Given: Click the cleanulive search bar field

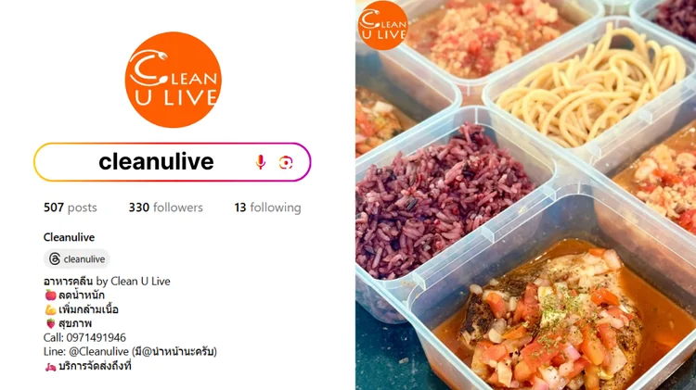Looking at the screenshot, I should coord(173,162).
